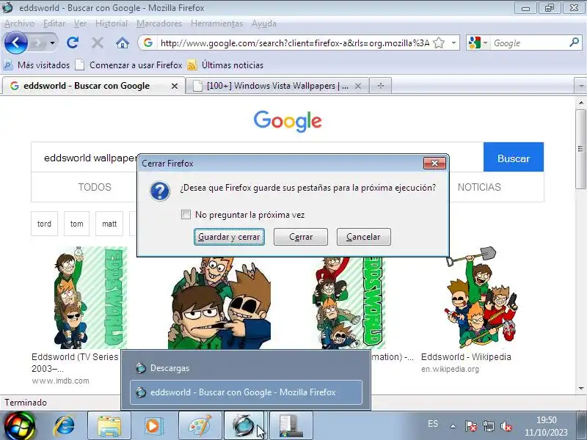
Task: Open the Más visitados bookmark folder
Action: click(37, 65)
